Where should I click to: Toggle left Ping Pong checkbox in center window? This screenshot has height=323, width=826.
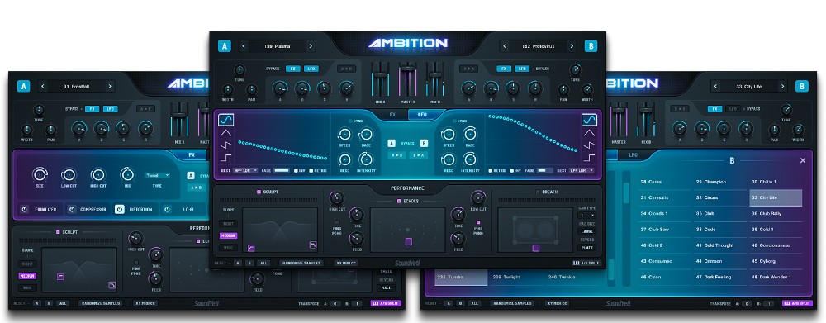tap(337, 222)
